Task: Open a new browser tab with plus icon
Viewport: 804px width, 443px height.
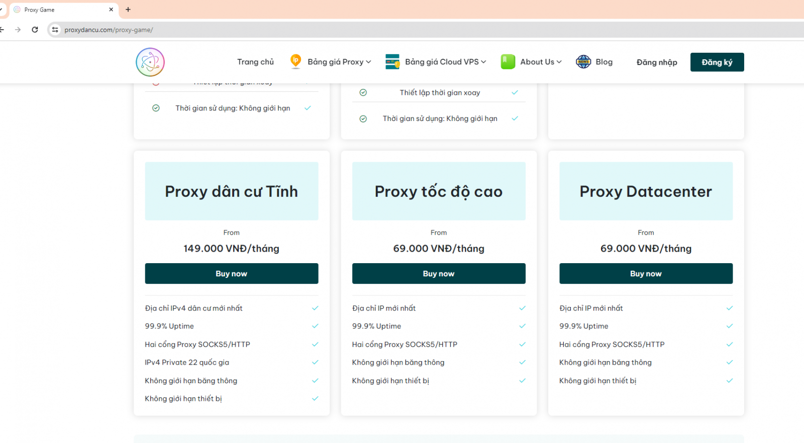Action: [x=128, y=10]
